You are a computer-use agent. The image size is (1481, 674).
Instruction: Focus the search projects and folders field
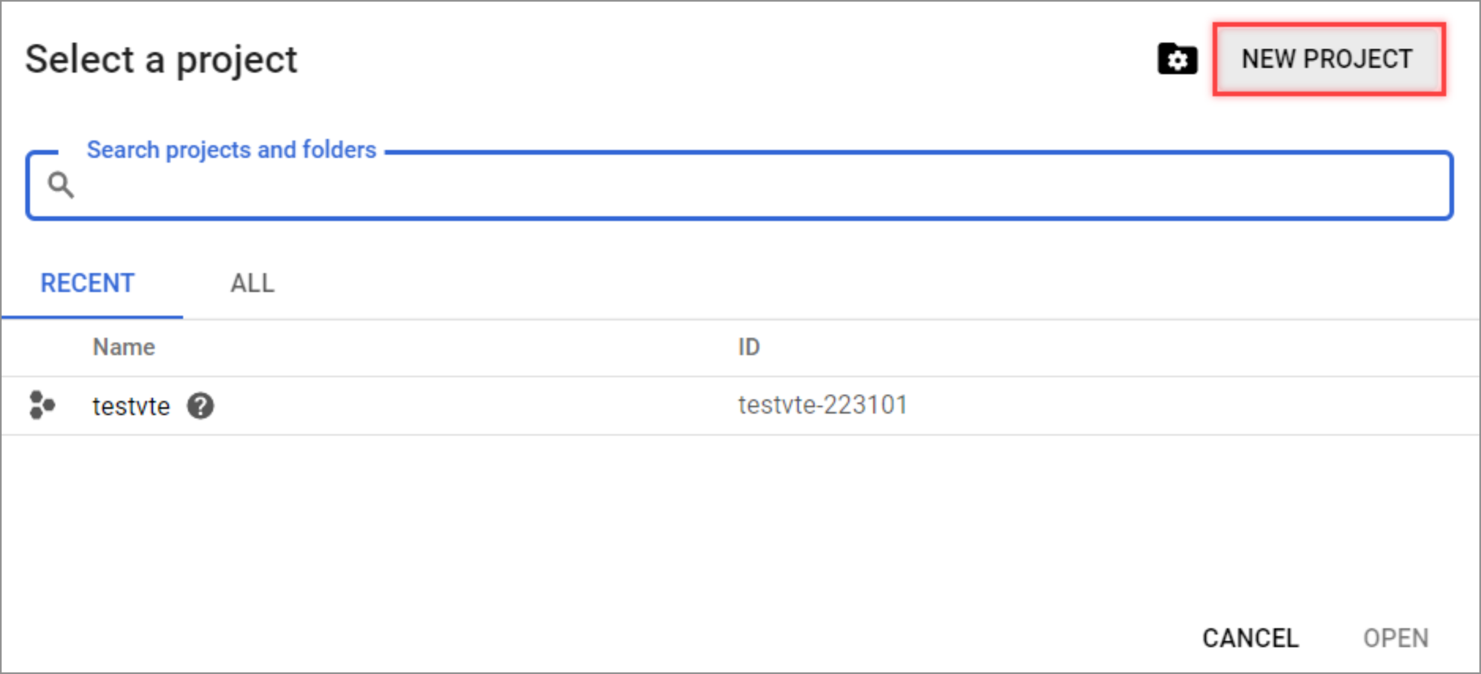click(740, 185)
